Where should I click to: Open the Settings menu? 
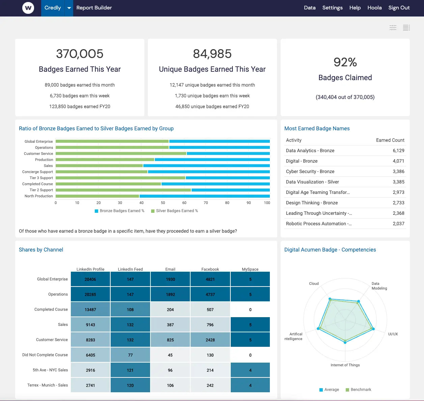coord(332,8)
